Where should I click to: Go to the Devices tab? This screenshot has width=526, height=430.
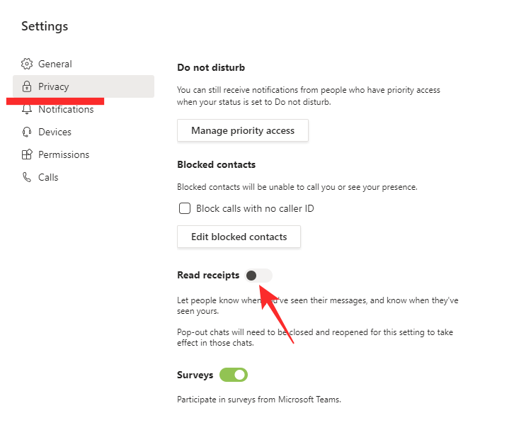(55, 132)
